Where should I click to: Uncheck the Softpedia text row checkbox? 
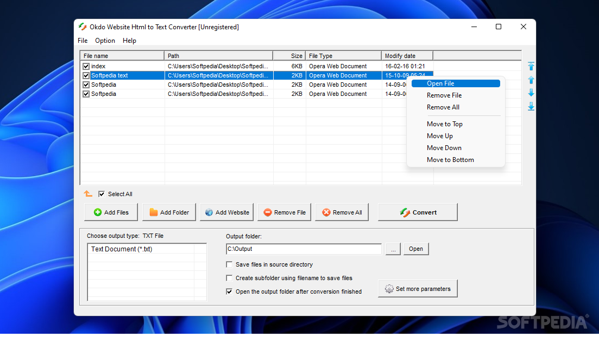pos(86,75)
